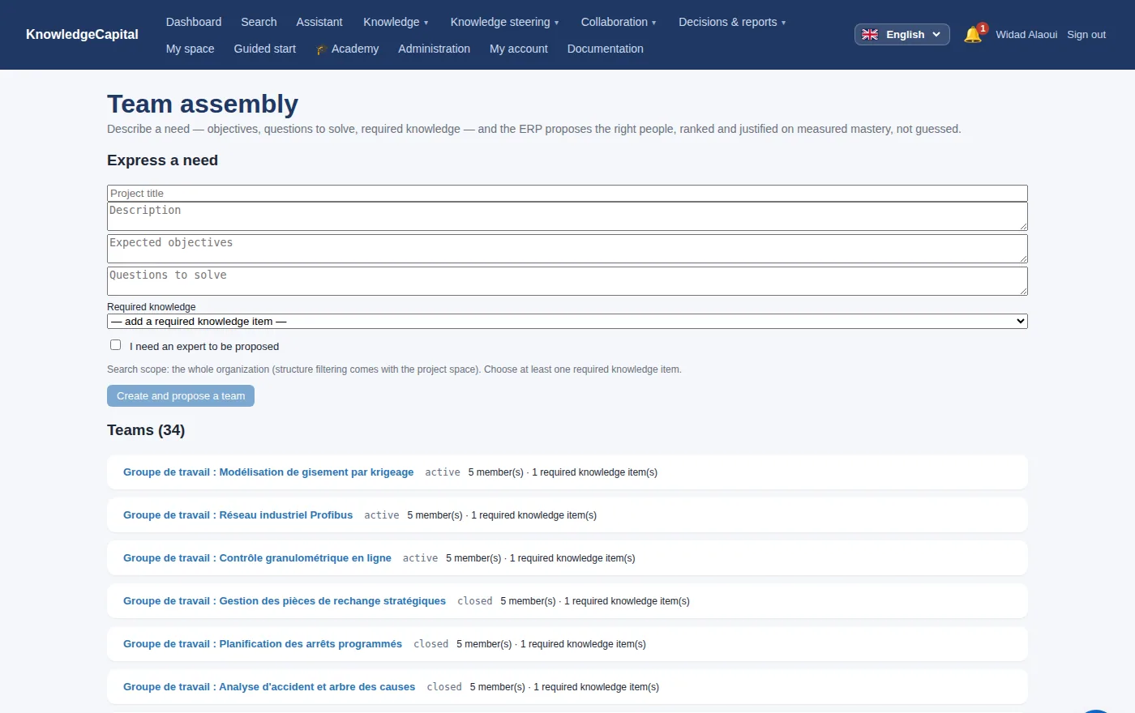
Task: Click the KnowledgeCapital logo link
Action: point(82,34)
